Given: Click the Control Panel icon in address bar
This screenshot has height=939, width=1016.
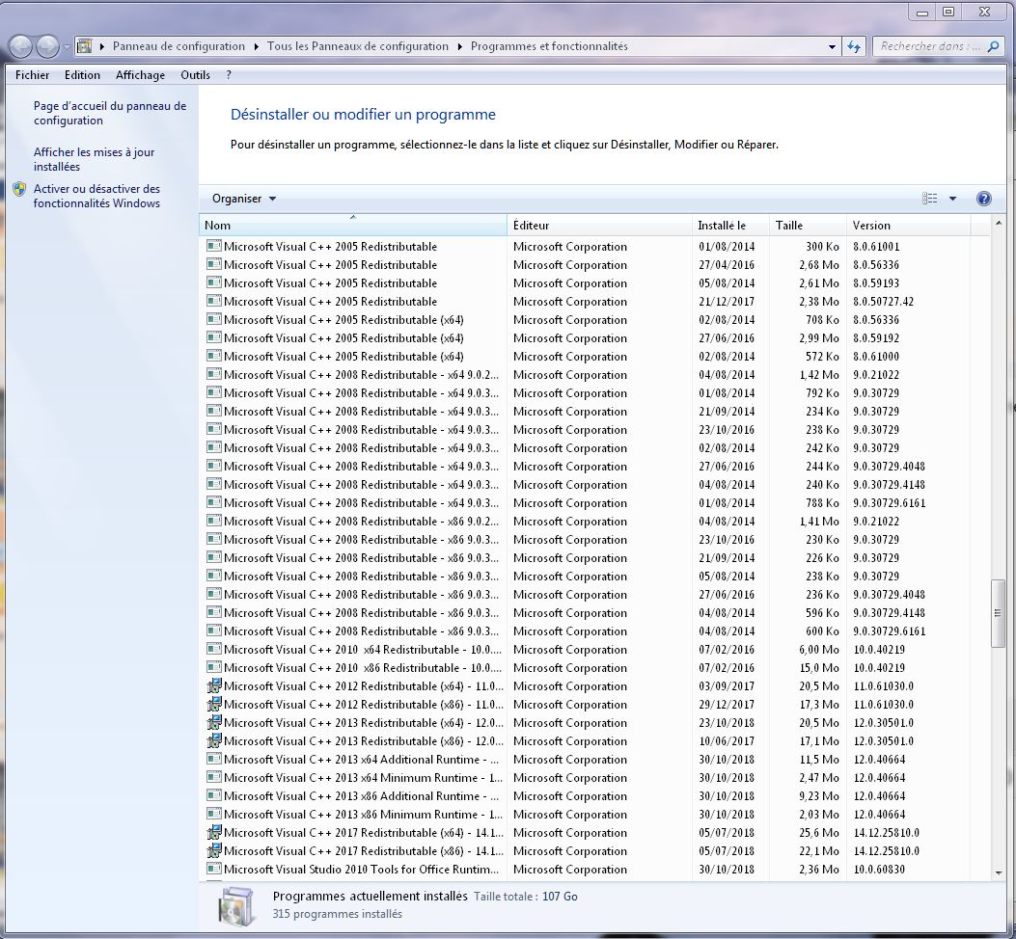Looking at the screenshot, I should 85,46.
